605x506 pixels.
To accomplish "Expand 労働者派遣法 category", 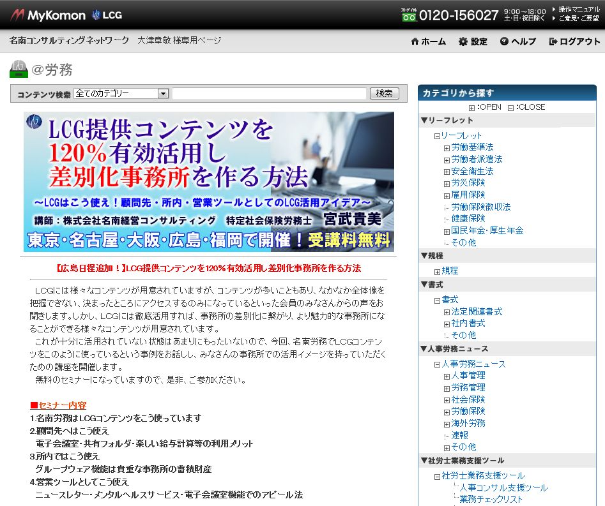I will click(447, 160).
